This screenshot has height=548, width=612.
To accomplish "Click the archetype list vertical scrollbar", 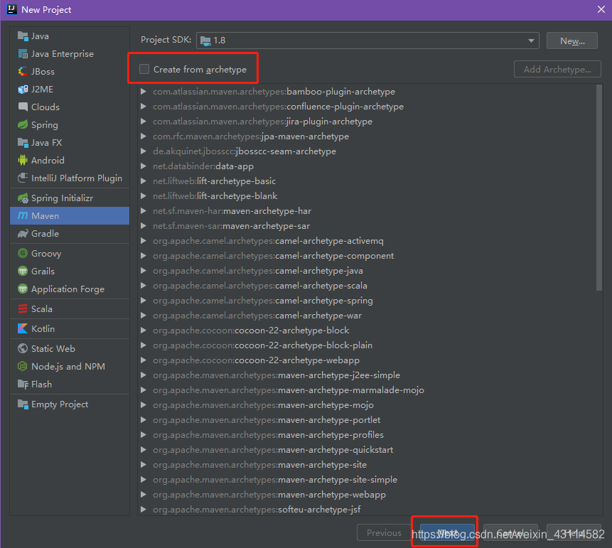I will (x=599, y=188).
